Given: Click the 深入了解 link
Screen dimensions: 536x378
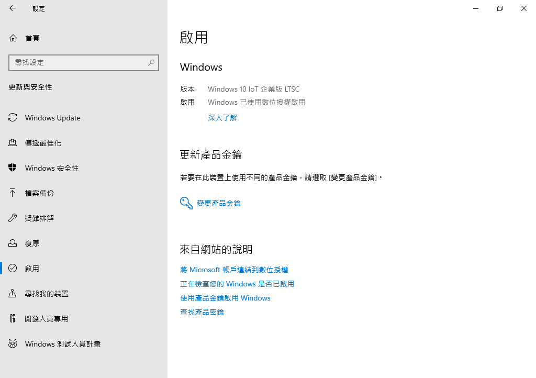Looking at the screenshot, I should [x=222, y=118].
